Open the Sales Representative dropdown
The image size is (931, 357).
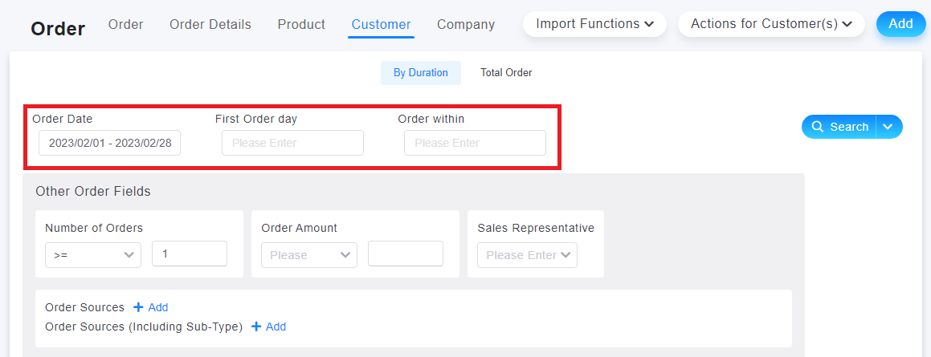527,255
